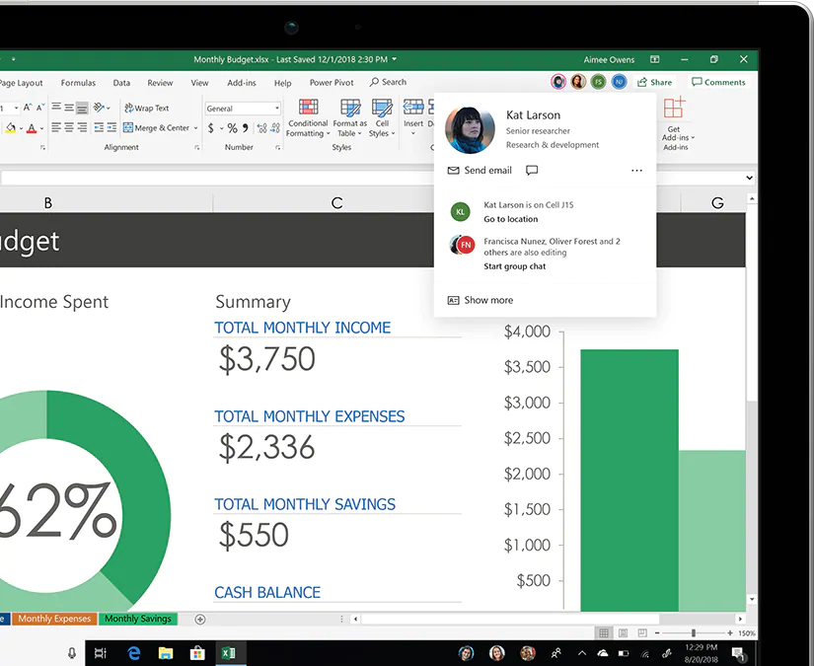Screen dimensions: 814x666
Task: Center text horizontally
Action: click(x=69, y=127)
